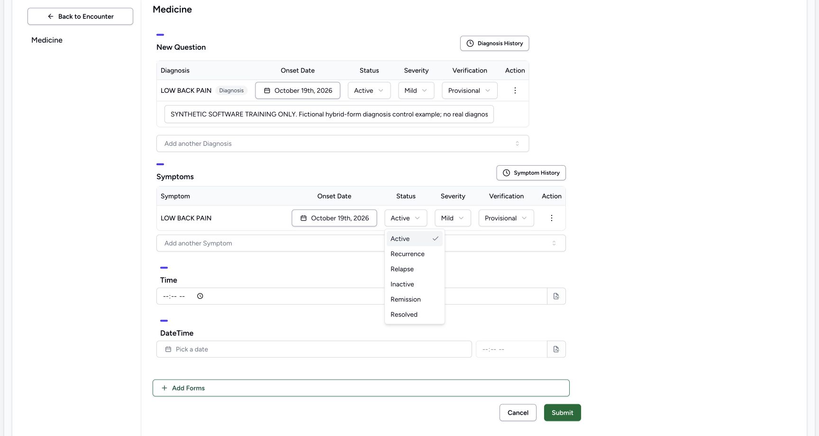Open the symptom row three-dot actions menu

552,218
